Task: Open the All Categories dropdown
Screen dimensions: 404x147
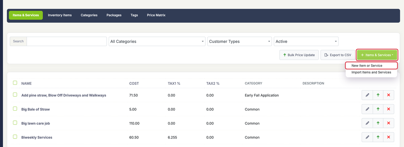Action: [157, 42]
